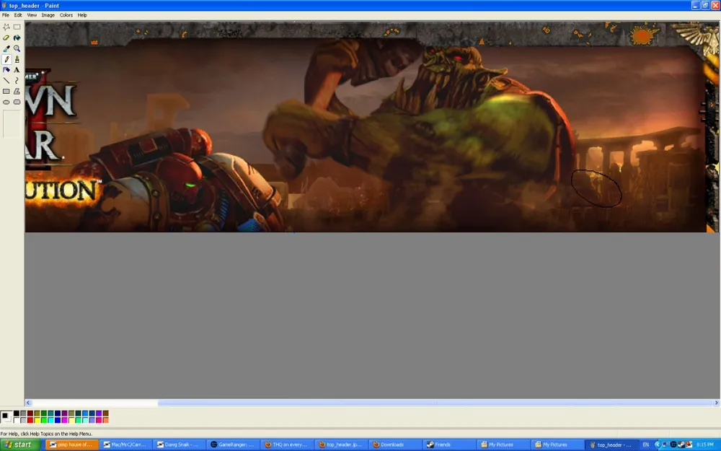Click the horizontal scrollbar left arrow

coord(29,403)
